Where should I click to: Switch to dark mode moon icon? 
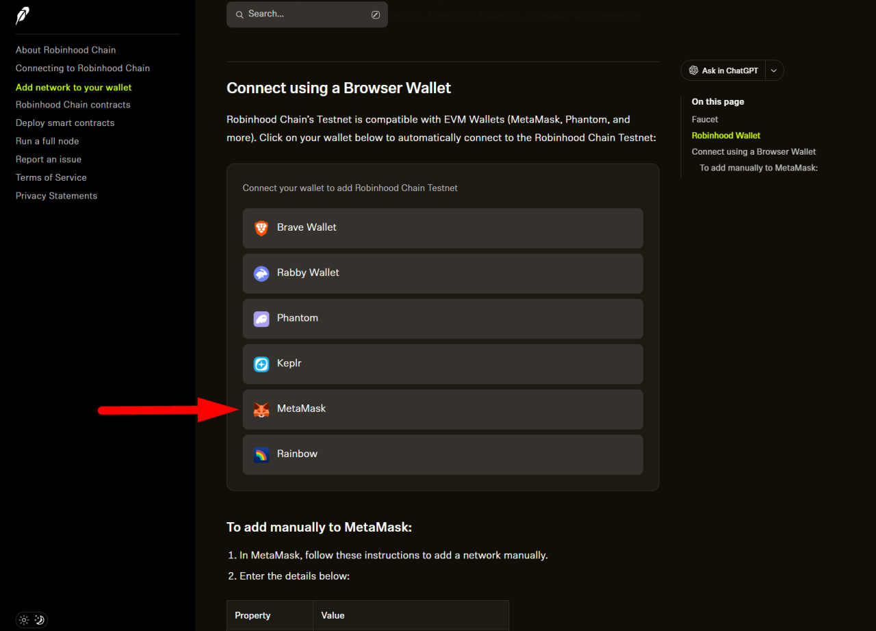pos(40,620)
